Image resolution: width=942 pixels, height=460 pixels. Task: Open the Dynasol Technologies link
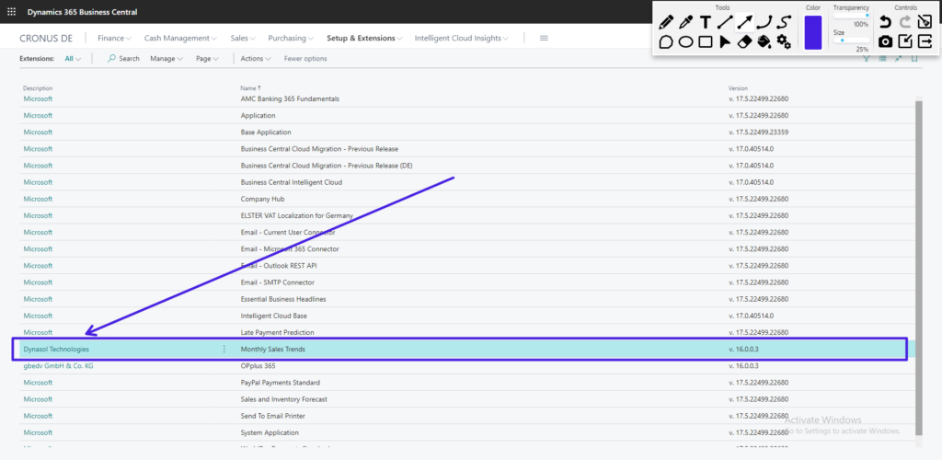(x=56, y=350)
